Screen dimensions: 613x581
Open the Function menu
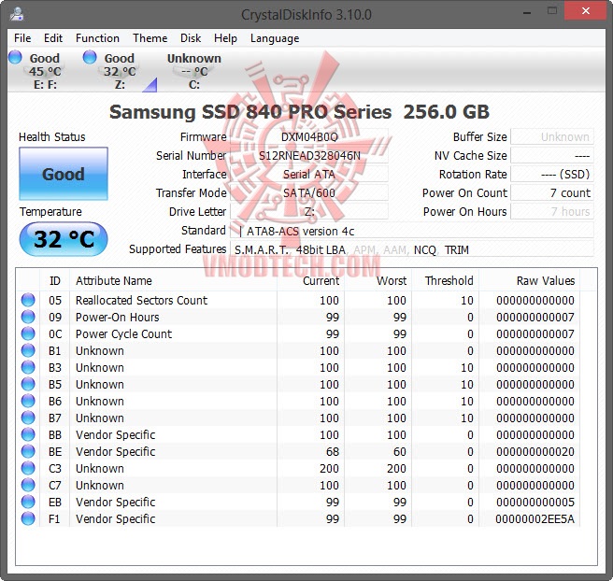click(97, 38)
